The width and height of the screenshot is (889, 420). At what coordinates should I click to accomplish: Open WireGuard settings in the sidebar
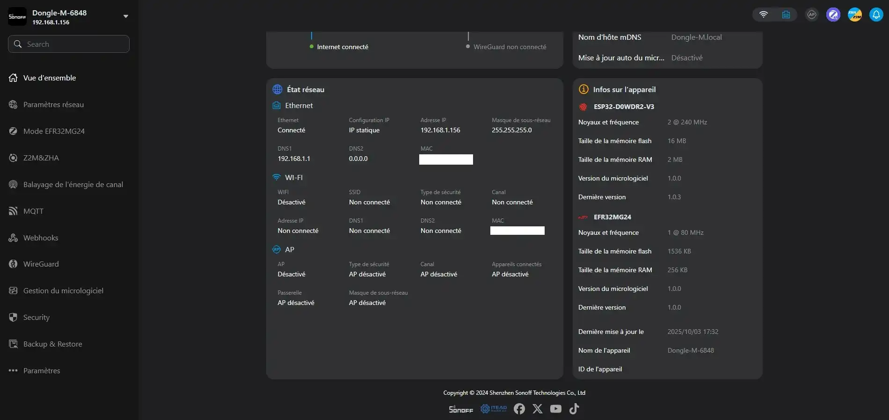41,264
